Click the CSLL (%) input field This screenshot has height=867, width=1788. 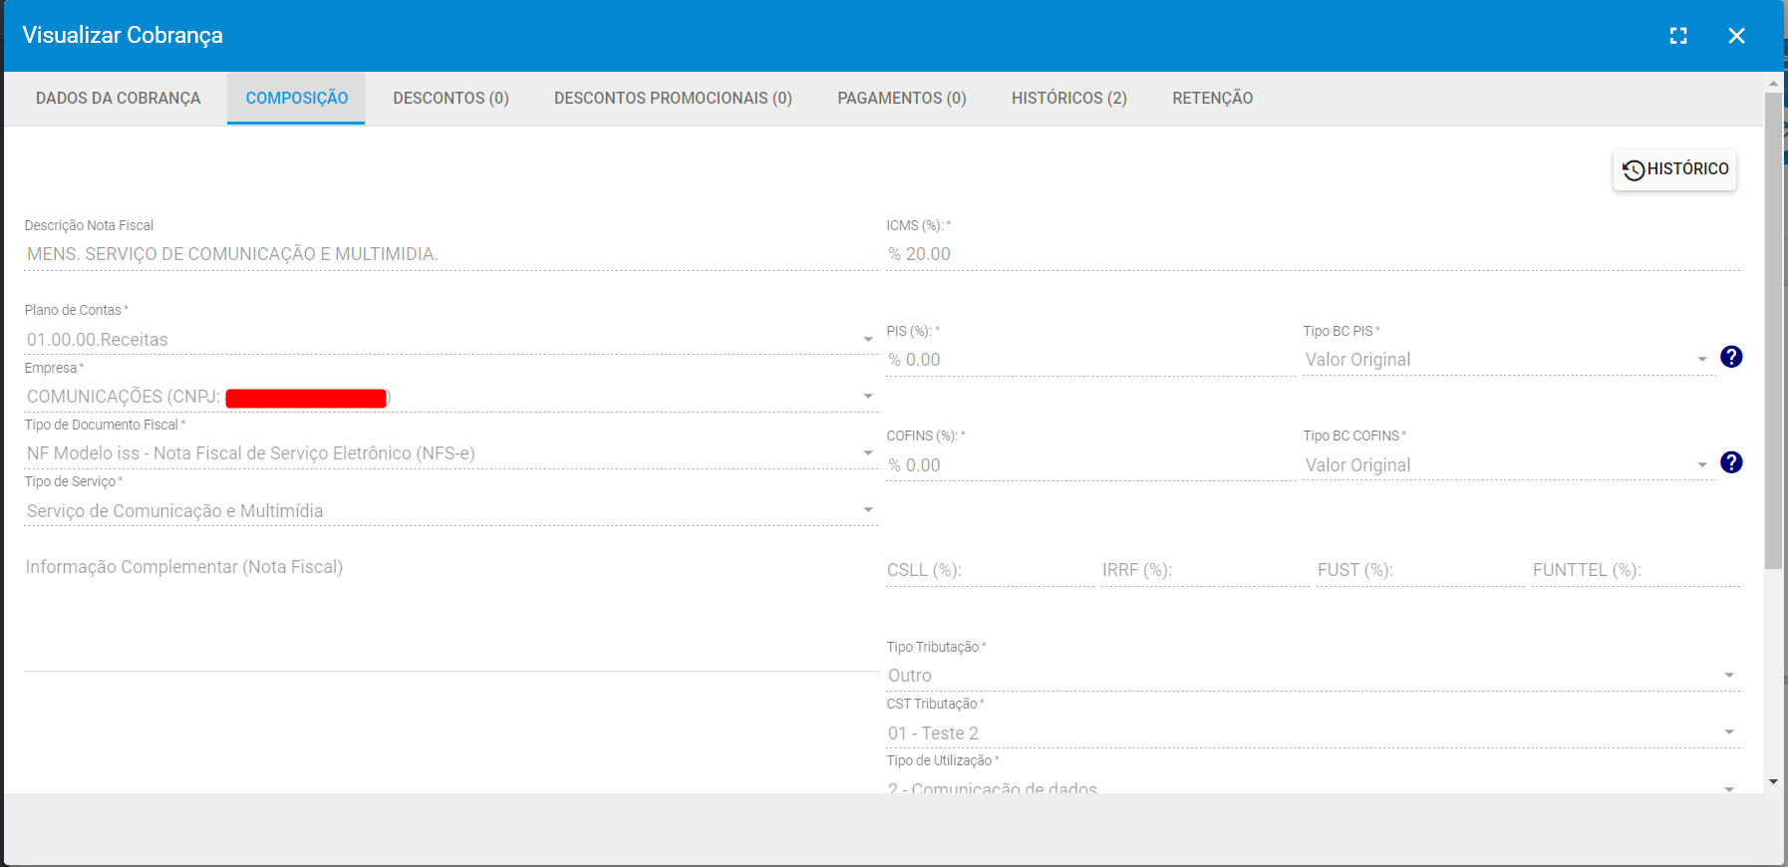coord(990,570)
